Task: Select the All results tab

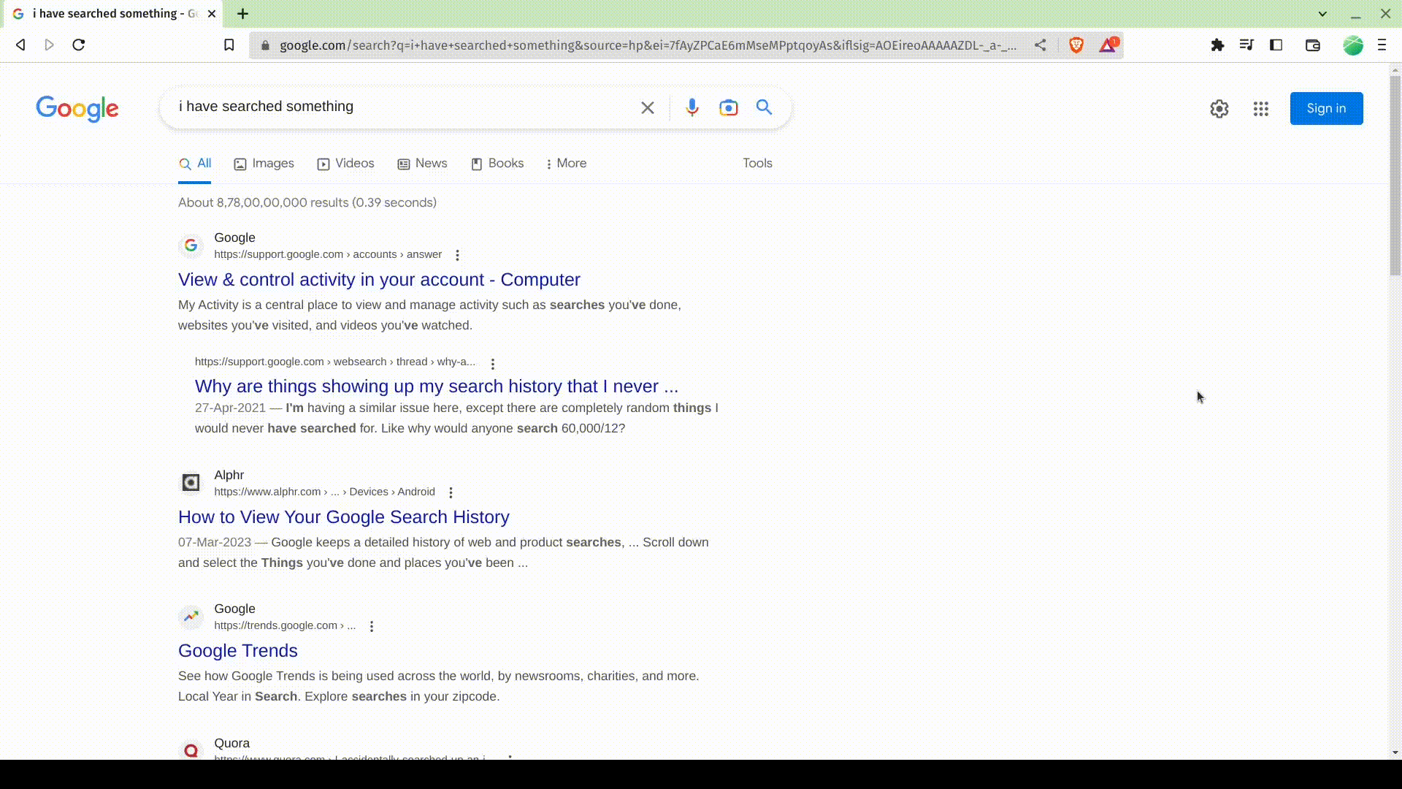Action: tap(195, 164)
